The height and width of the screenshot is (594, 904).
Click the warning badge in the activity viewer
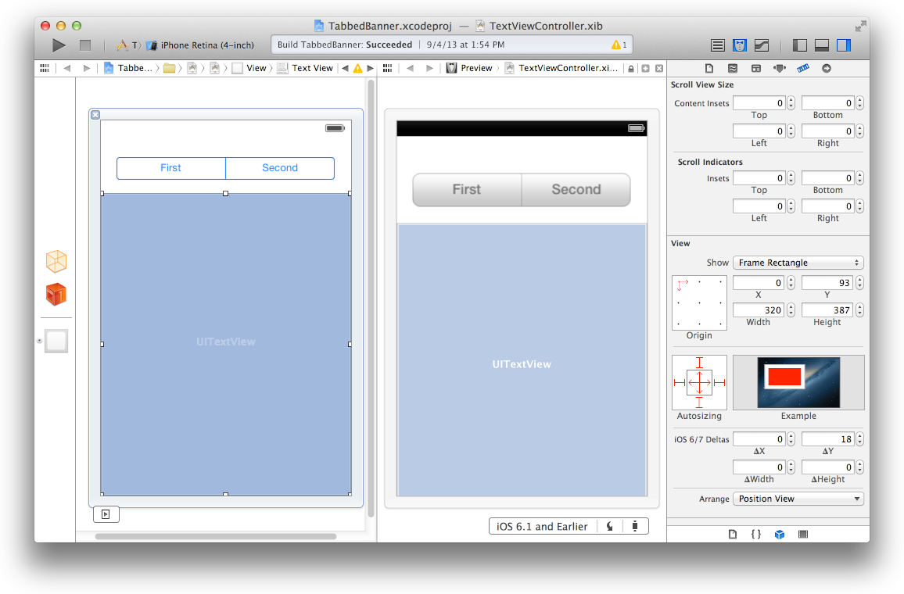point(618,45)
